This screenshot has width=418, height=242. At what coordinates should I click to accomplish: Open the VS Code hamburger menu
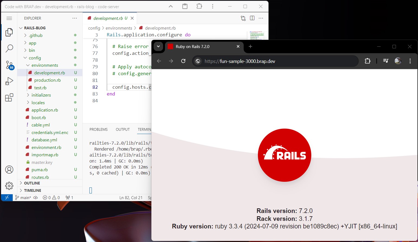click(9, 18)
